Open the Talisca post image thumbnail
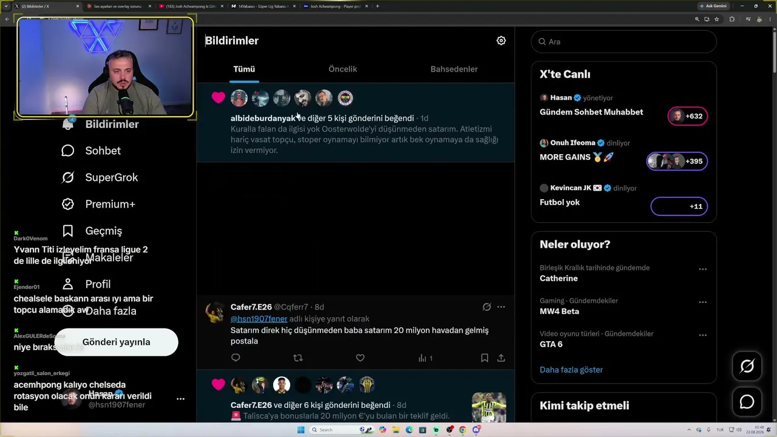 click(x=489, y=407)
